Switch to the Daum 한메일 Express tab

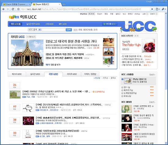(x=16, y=4)
